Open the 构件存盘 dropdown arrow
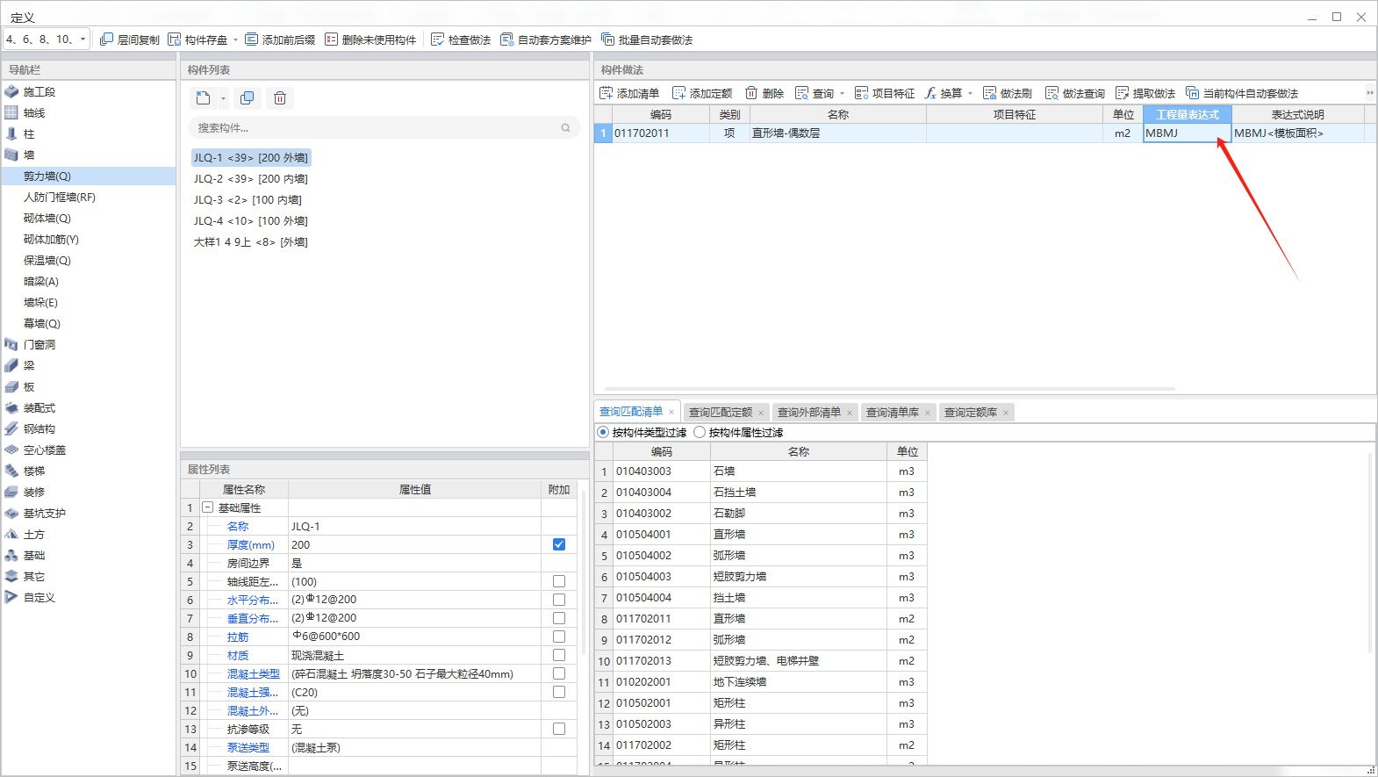Image resolution: width=1378 pixels, height=777 pixels. click(235, 40)
